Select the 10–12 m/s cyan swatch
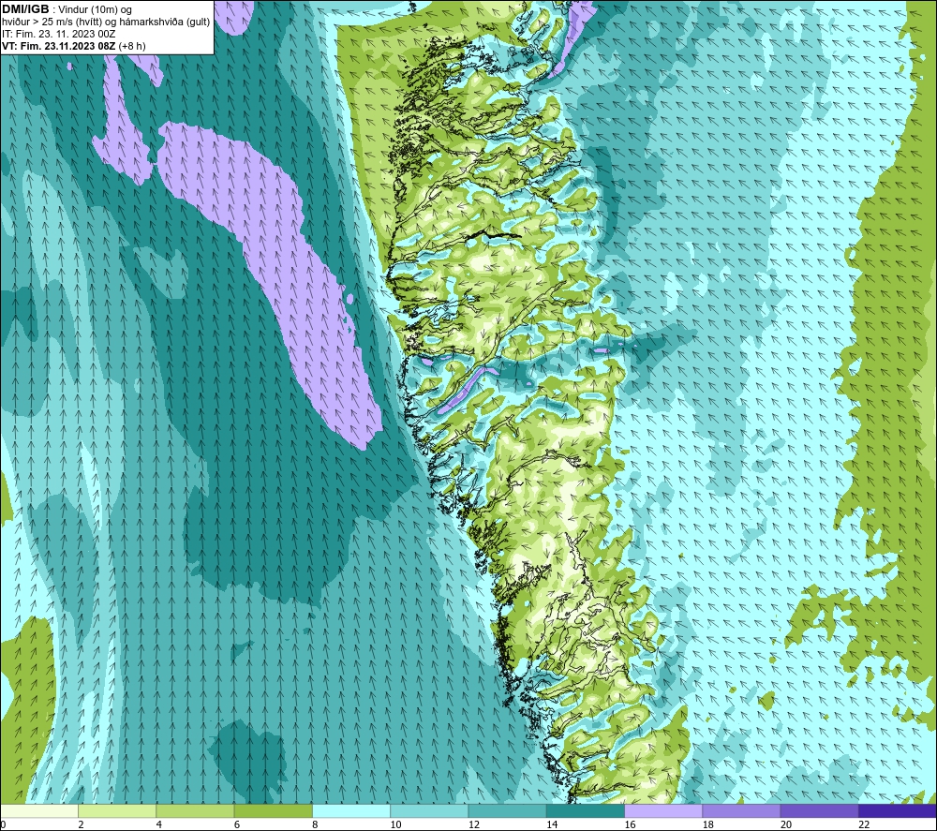The height and width of the screenshot is (831, 937). click(429, 811)
